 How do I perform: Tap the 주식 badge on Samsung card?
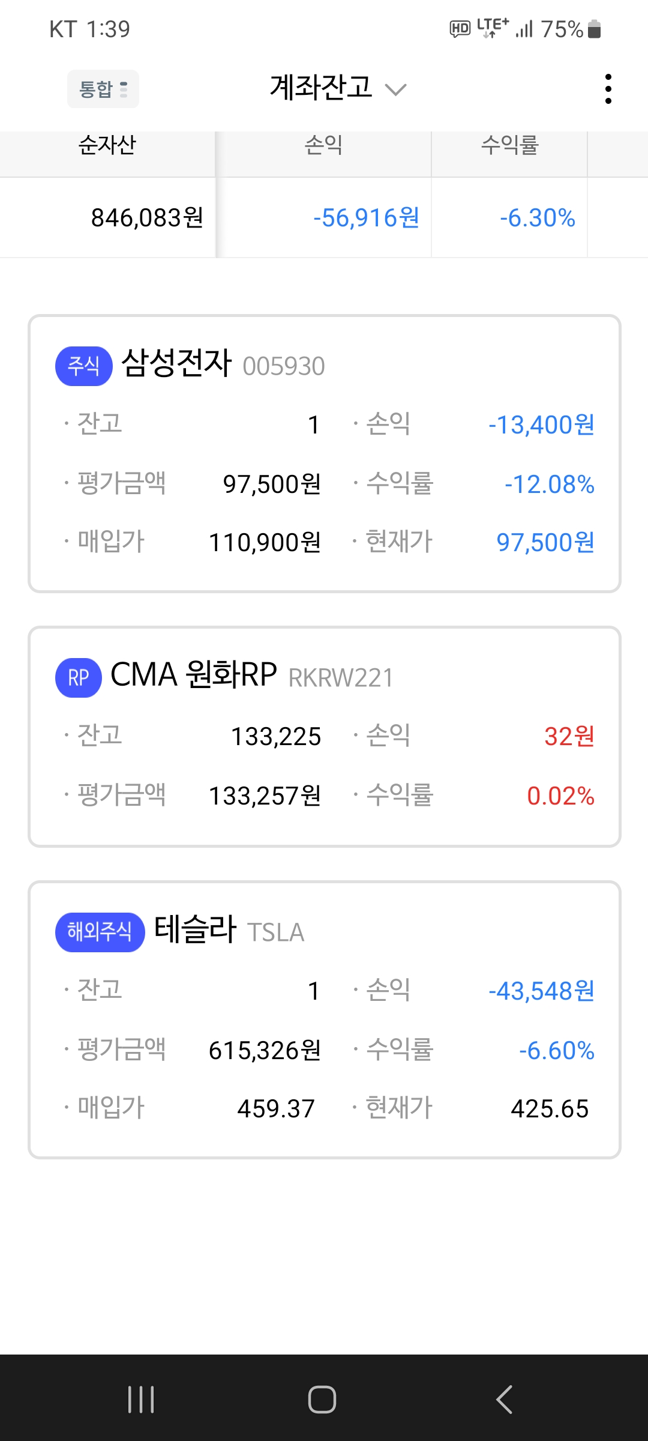[83, 366]
